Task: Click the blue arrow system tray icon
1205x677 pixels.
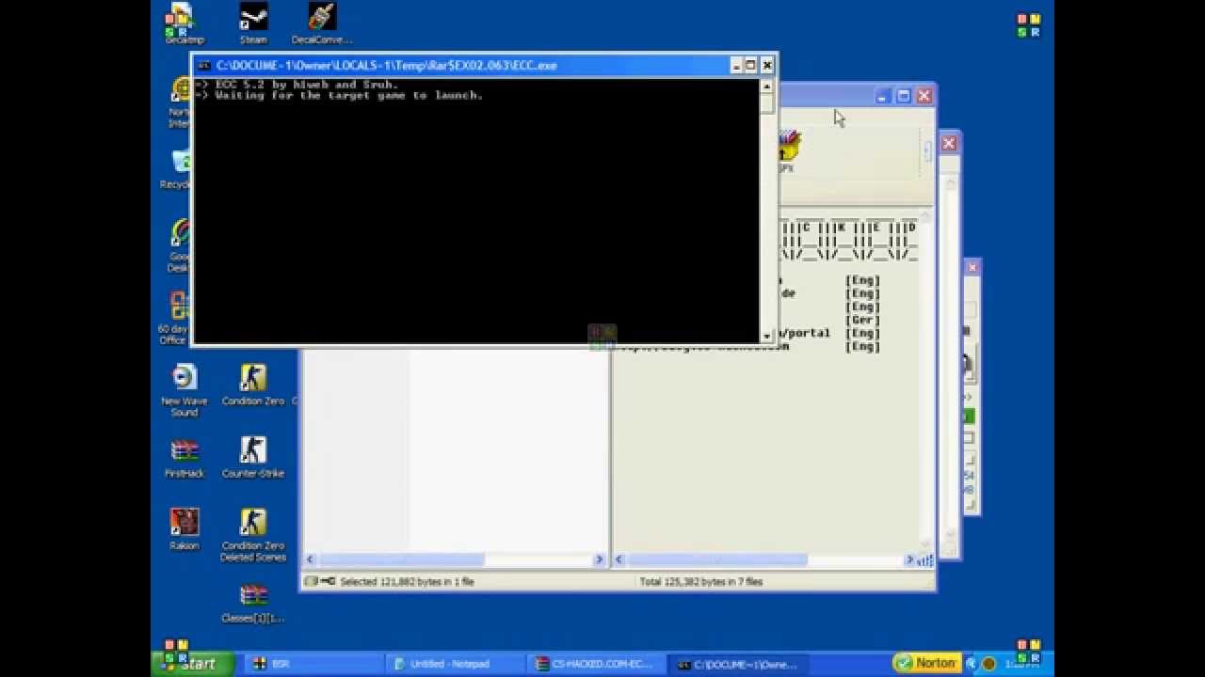Action: (972, 664)
